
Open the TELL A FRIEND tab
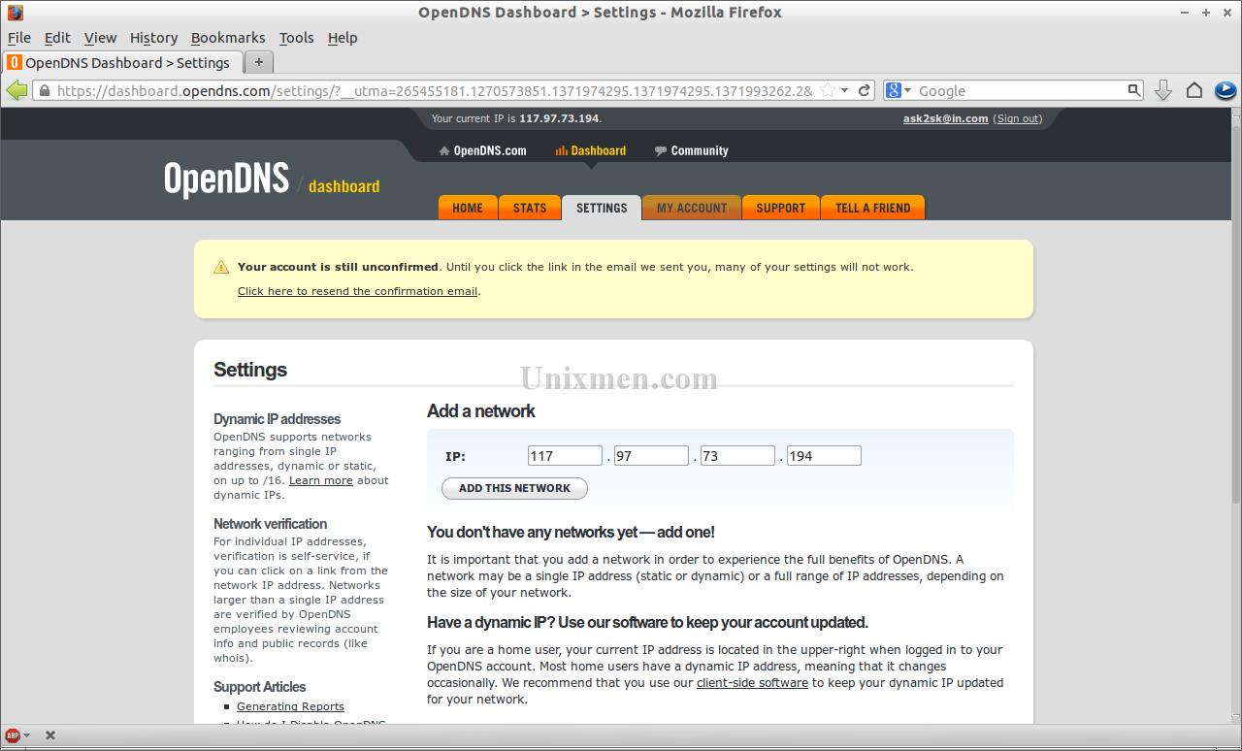point(873,208)
